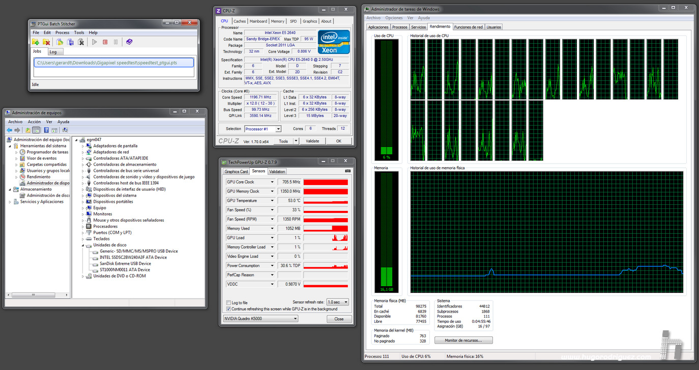699x370 pixels.
Task: Click the folder-with-arrow toolbar icon in PTGui
Action: pos(60,42)
